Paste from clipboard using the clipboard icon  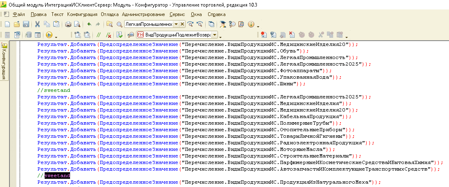57,24
